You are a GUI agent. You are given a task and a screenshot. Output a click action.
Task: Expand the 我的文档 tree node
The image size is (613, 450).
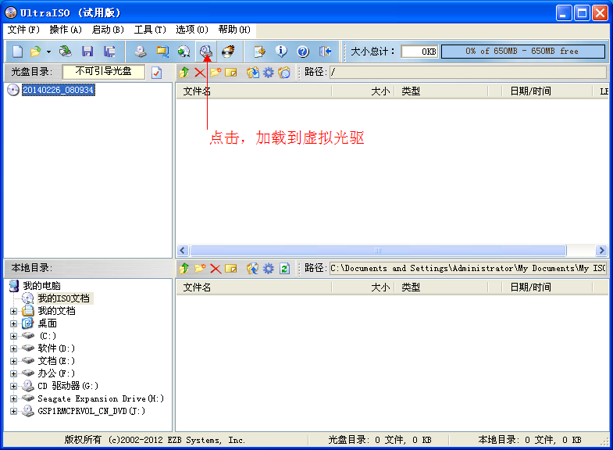point(14,311)
